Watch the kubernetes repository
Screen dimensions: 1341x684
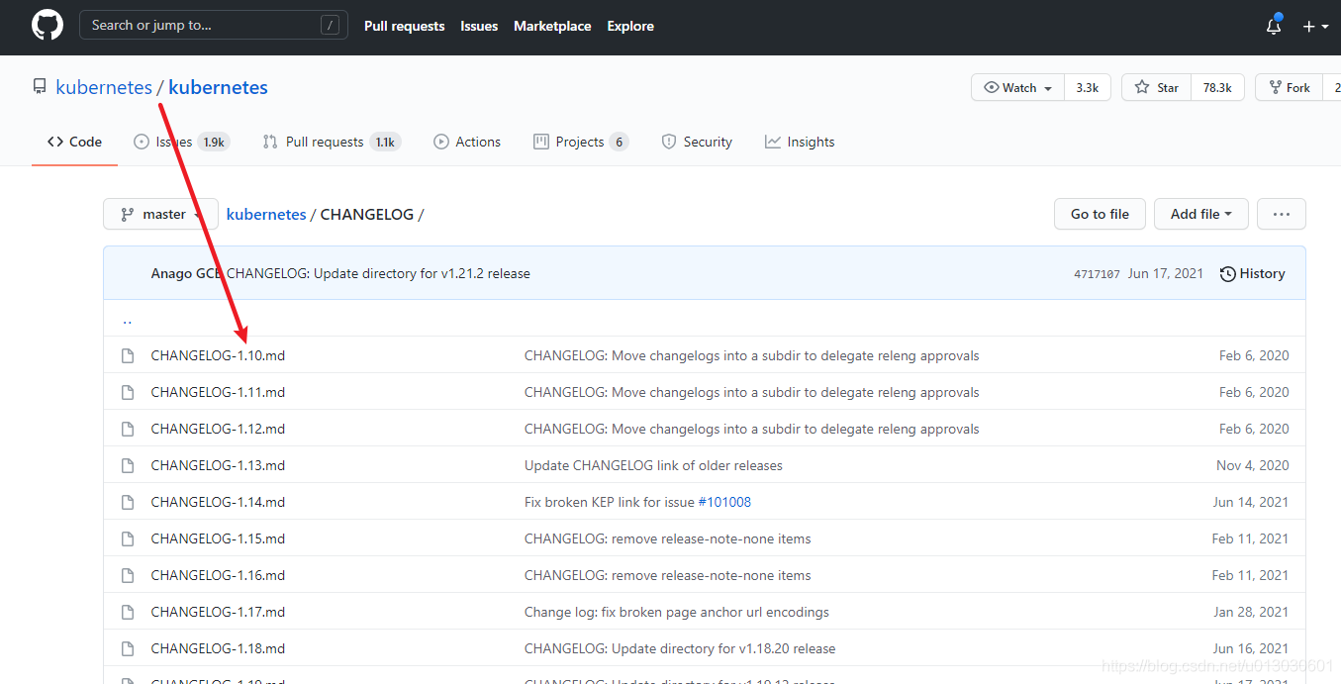pos(1017,87)
